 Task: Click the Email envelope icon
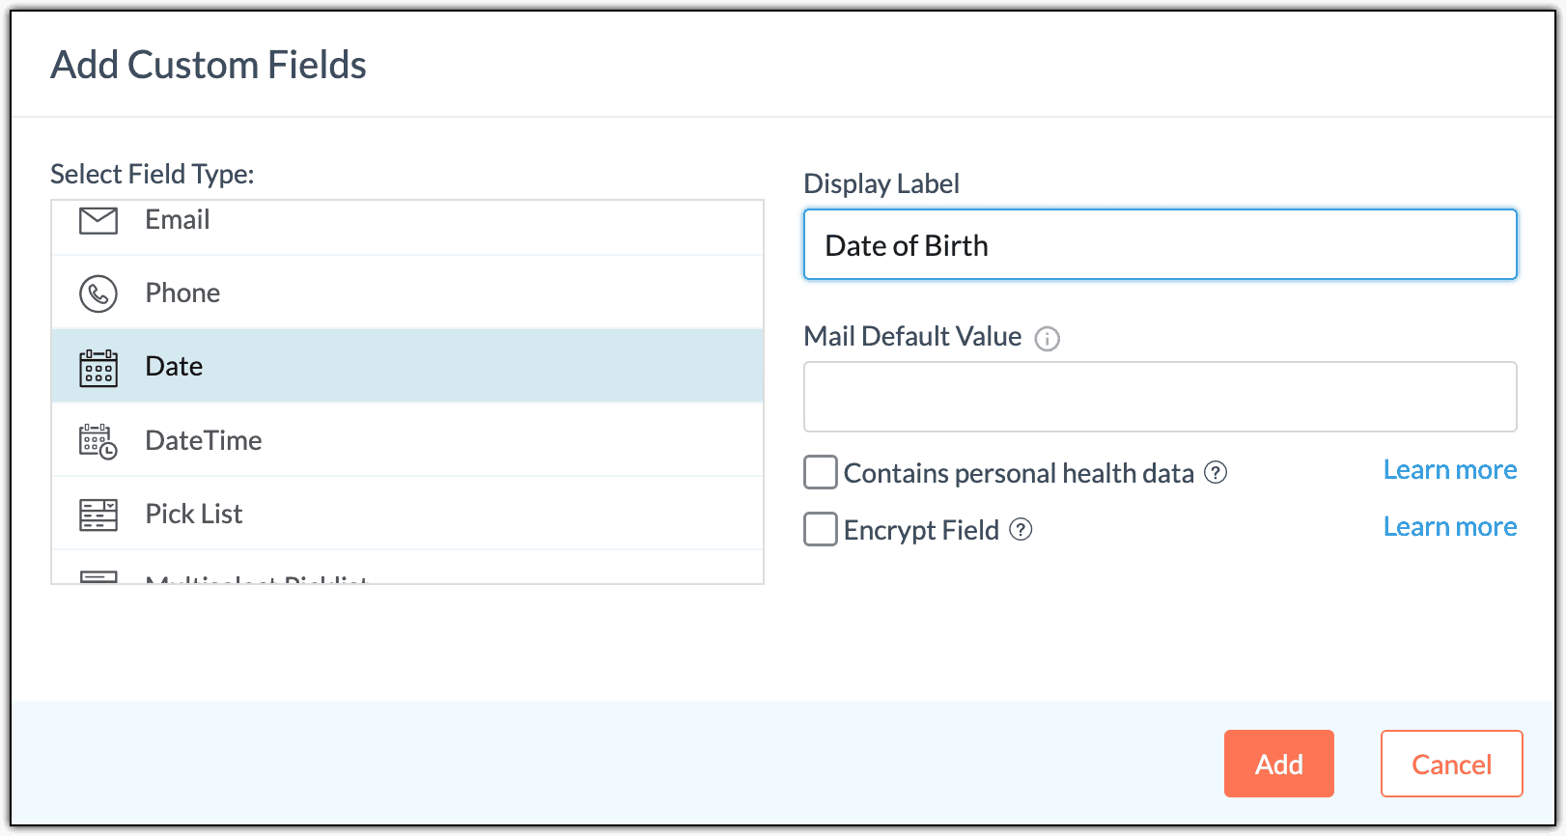coord(98,221)
